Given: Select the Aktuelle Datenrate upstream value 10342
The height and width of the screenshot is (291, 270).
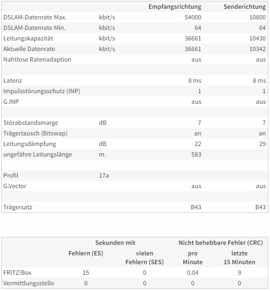Looking at the screenshot, I should pyautogui.click(x=257, y=49).
